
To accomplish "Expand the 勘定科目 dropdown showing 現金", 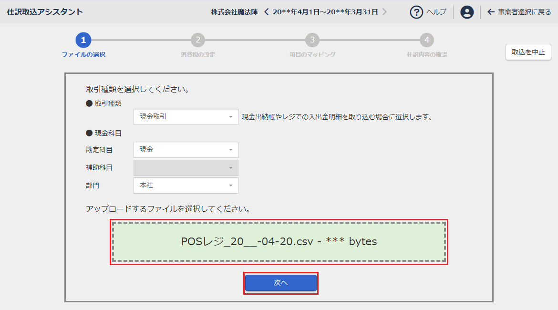I will click(186, 150).
